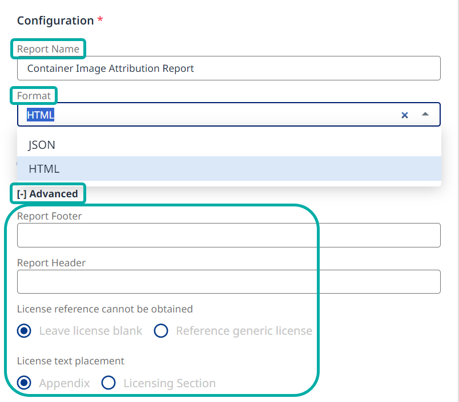Click the License reference cannot be obtained label
Image resolution: width=459 pixels, height=402 pixels.
(104, 309)
